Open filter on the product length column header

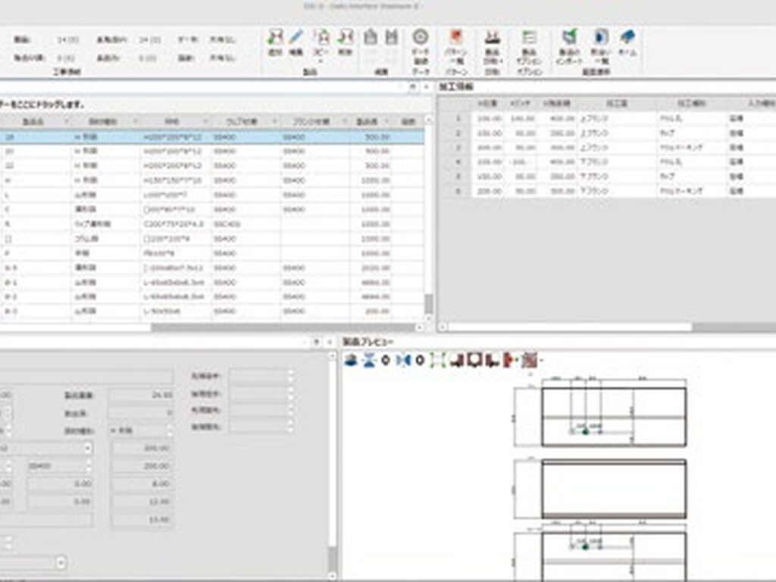pyautogui.click(x=386, y=121)
